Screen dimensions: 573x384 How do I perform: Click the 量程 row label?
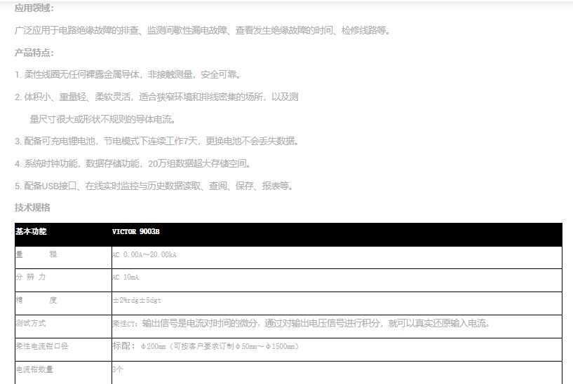[36, 254]
